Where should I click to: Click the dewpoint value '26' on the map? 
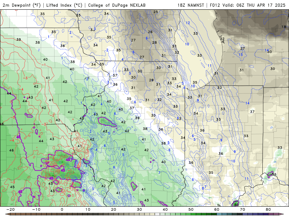(150, 32)
